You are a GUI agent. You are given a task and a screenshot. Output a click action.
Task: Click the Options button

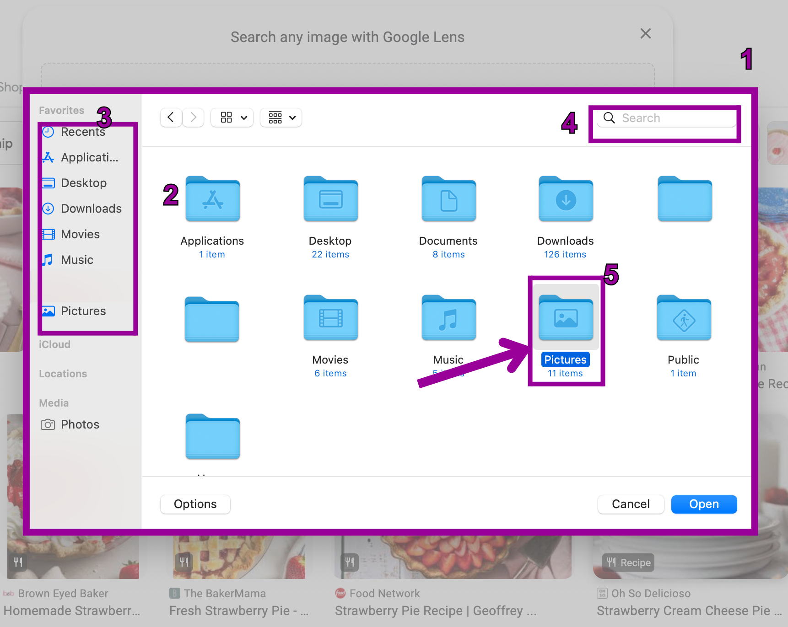click(x=195, y=504)
